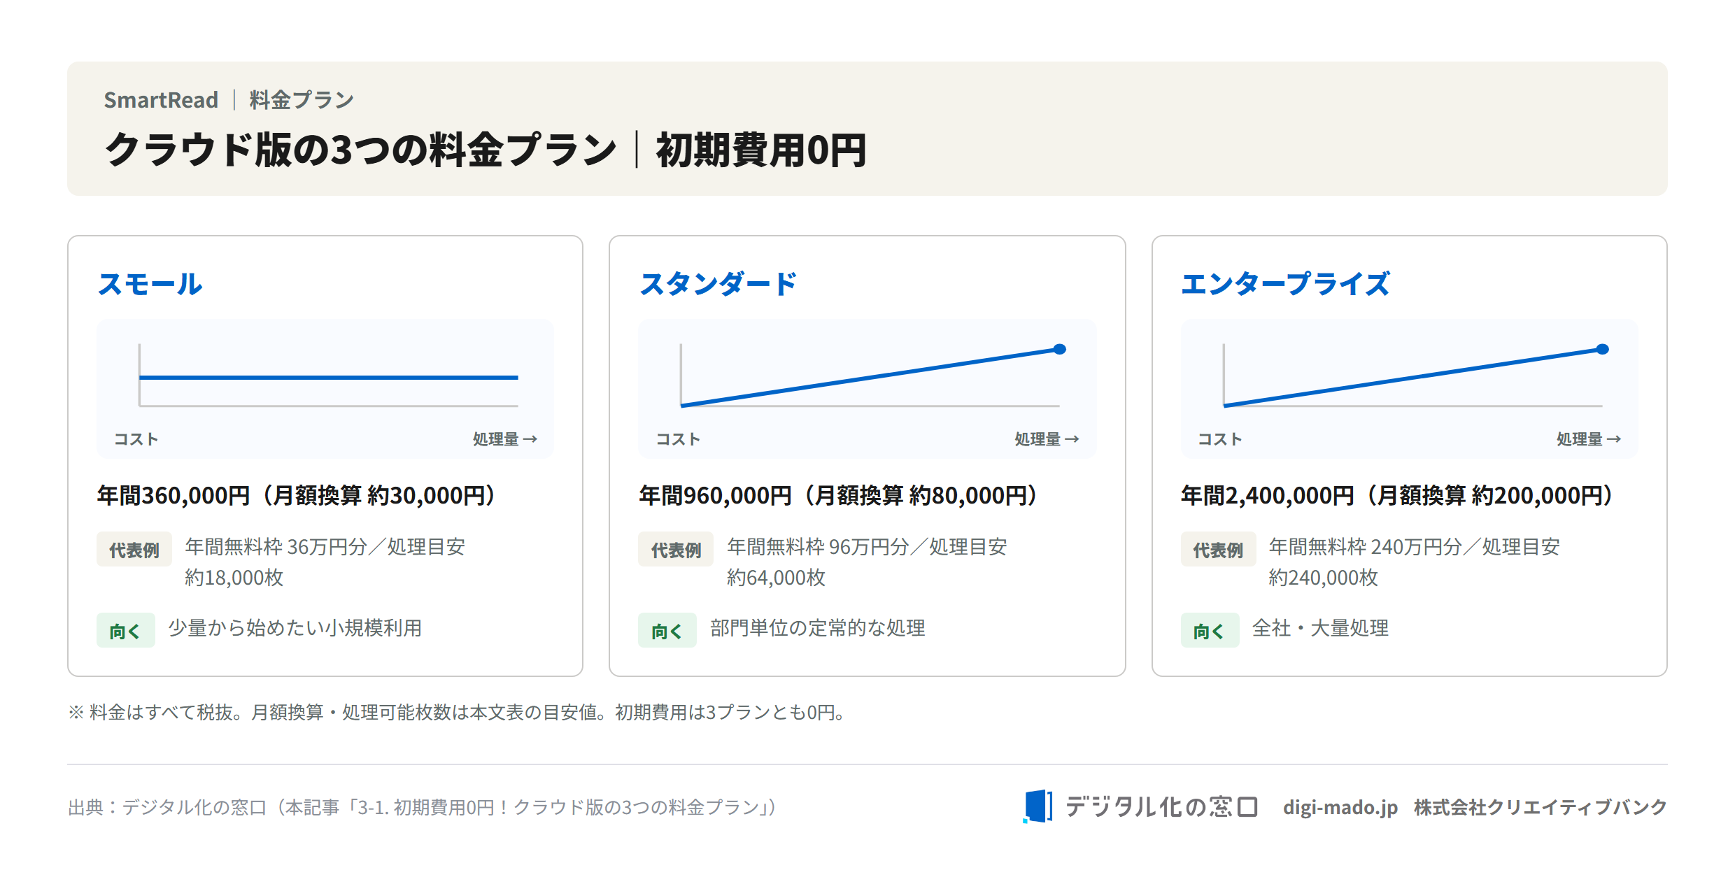Click text 少量から始めたい小規模利用
This screenshot has width=1735, height=891.
click(x=295, y=628)
